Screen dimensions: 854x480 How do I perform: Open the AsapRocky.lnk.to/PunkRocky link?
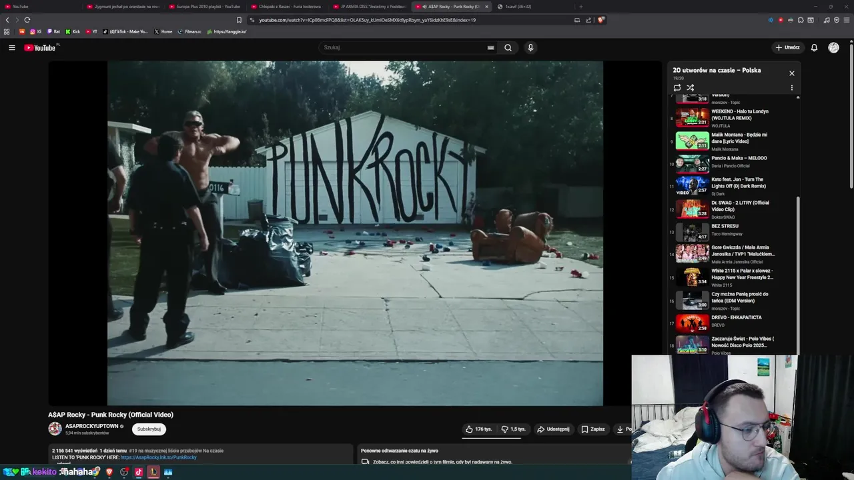click(x=158, y=457)
